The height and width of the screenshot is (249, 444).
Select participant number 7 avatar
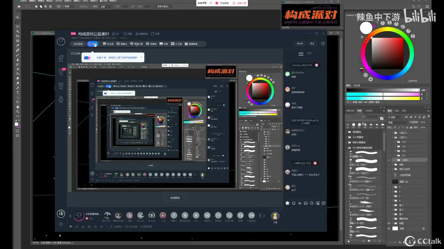pos(174,215)
